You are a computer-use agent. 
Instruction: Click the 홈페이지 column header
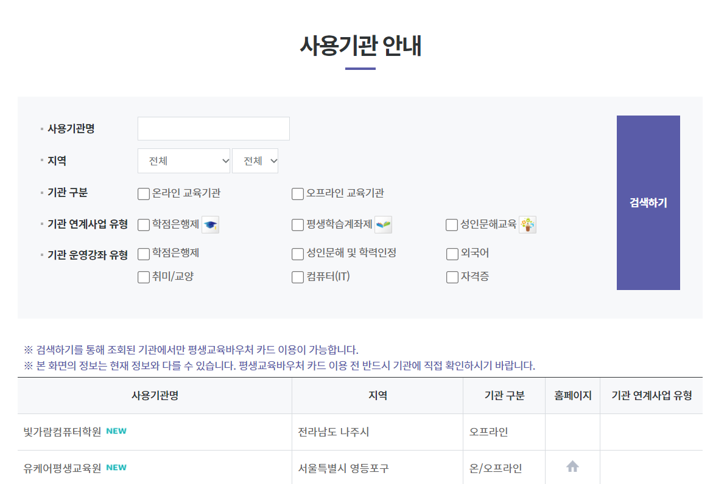pos(572,395)
